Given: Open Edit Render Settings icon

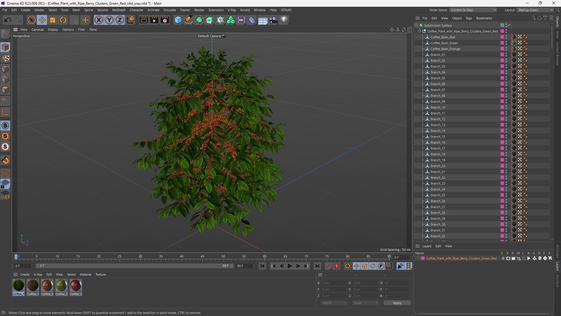Looking at the screenshot, I should point(165,20).
